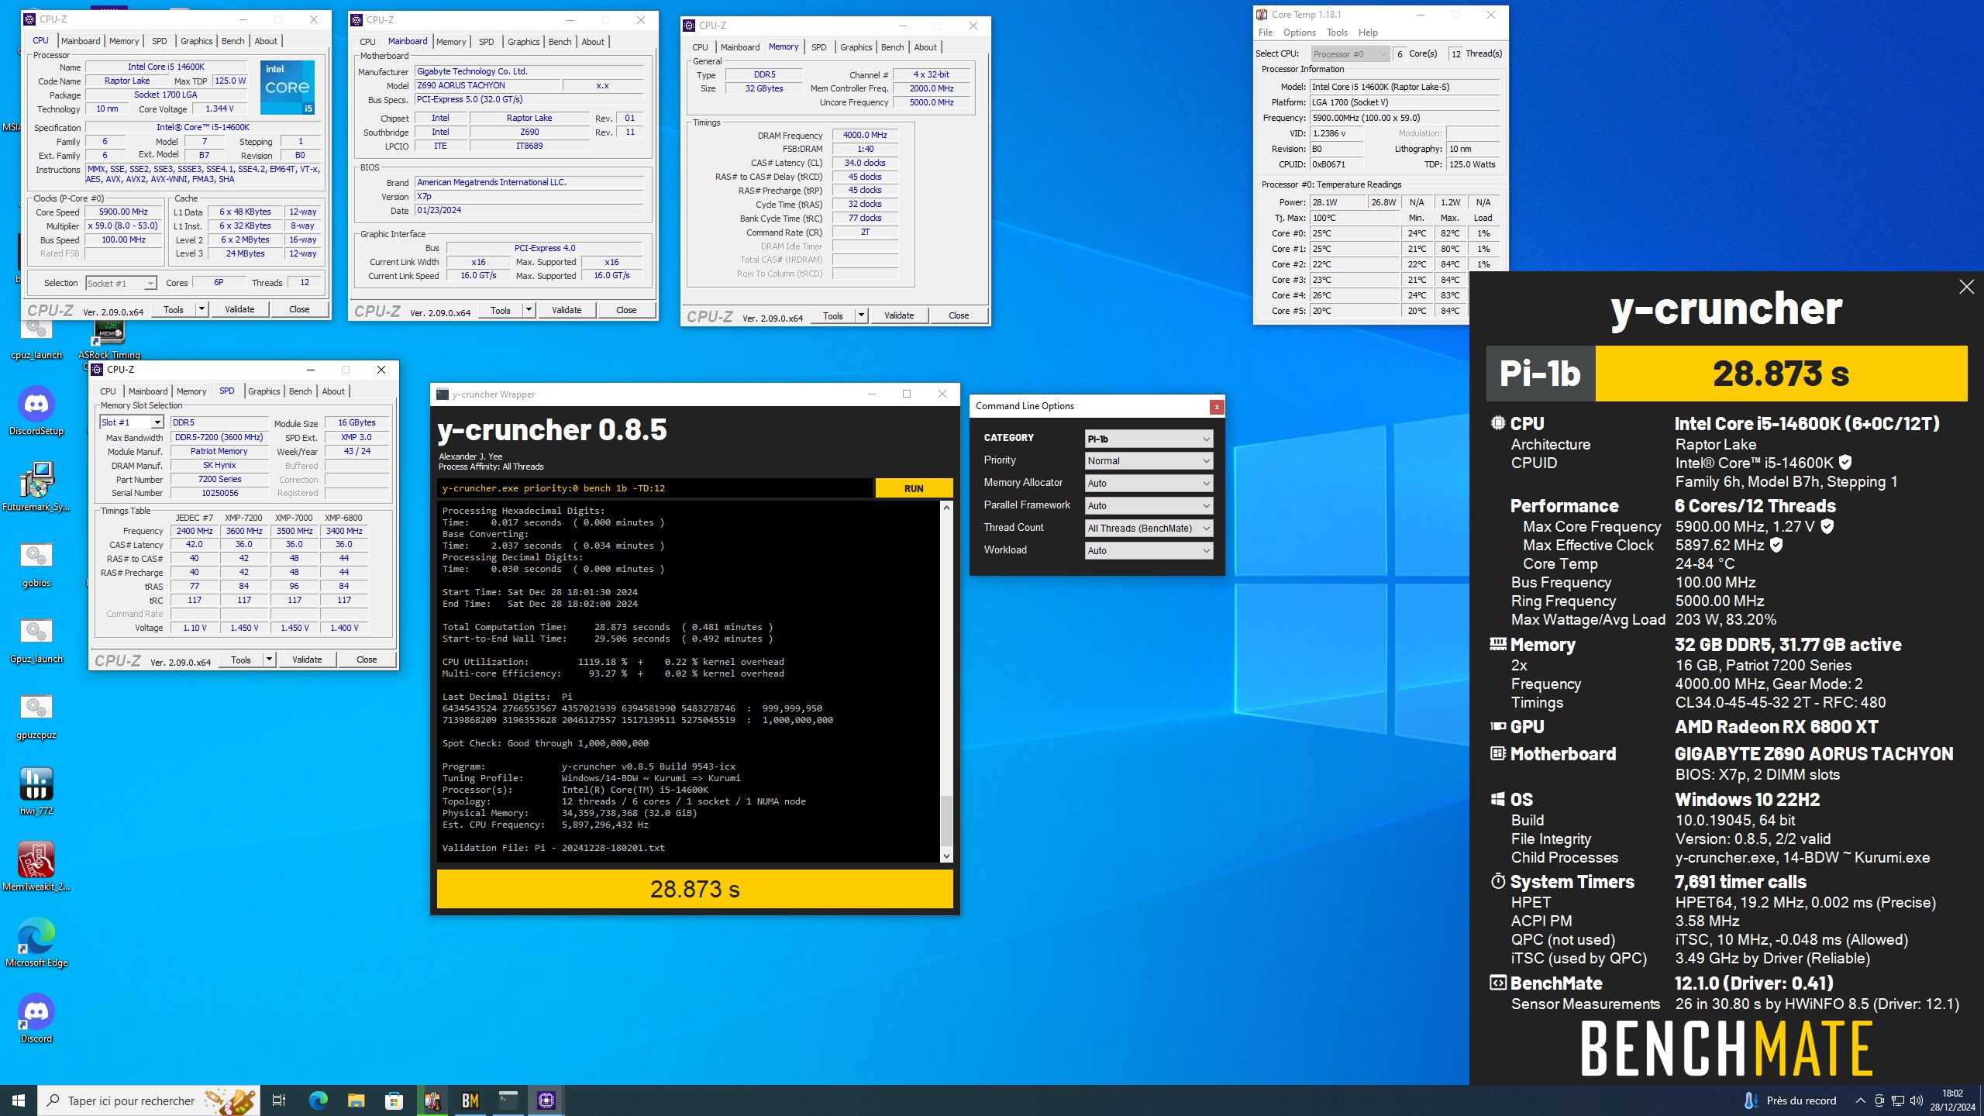Select SPD tab in CPU-Z Mainboard window
The width and height of the screenshot is (1984, 1116).
click(486, 42)
